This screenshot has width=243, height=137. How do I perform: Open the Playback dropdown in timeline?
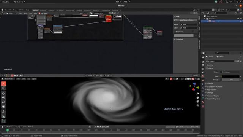click(x=10, y=127)
